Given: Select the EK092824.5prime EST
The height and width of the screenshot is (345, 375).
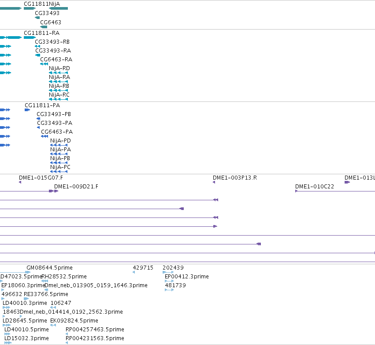Looking at the screenshot, I should click(x=53, y=326).
